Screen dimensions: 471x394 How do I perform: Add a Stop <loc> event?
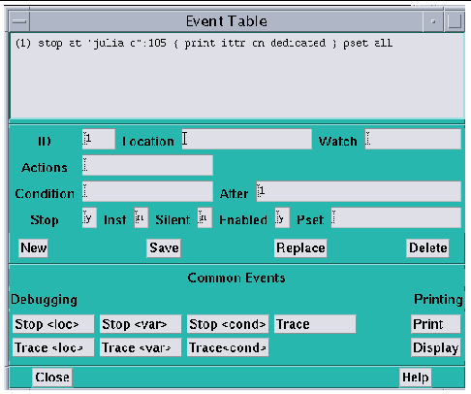pyautogui.click(x=53, y=324)
